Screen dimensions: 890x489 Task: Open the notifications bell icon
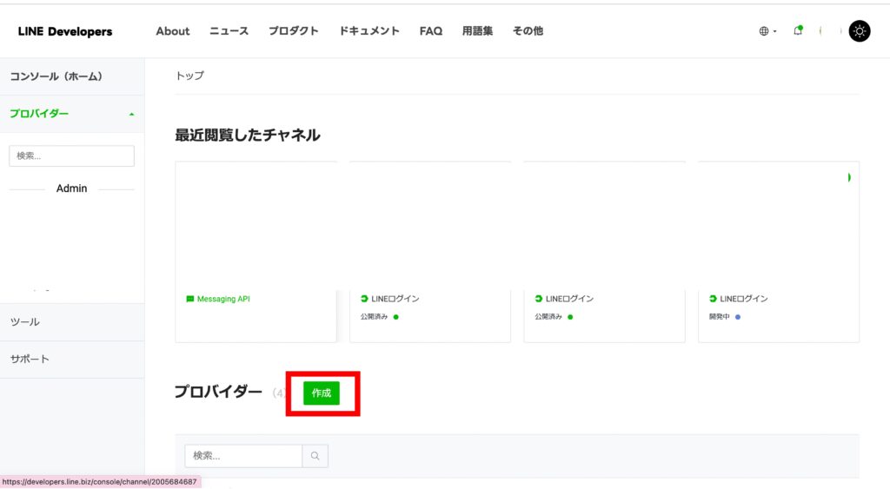[798, 30]
